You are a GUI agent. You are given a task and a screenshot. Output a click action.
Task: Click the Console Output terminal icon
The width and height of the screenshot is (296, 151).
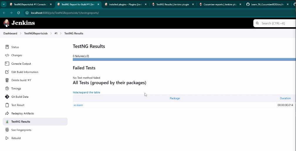(7, 64)
